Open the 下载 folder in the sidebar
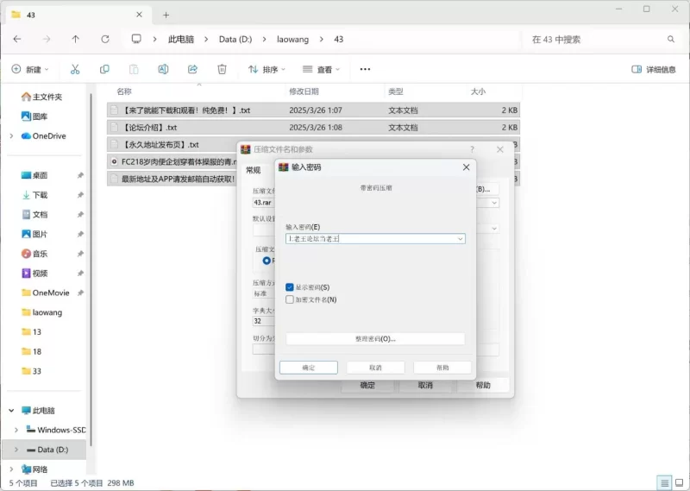Viewport: 690px width, 491px height. (40, 195)
